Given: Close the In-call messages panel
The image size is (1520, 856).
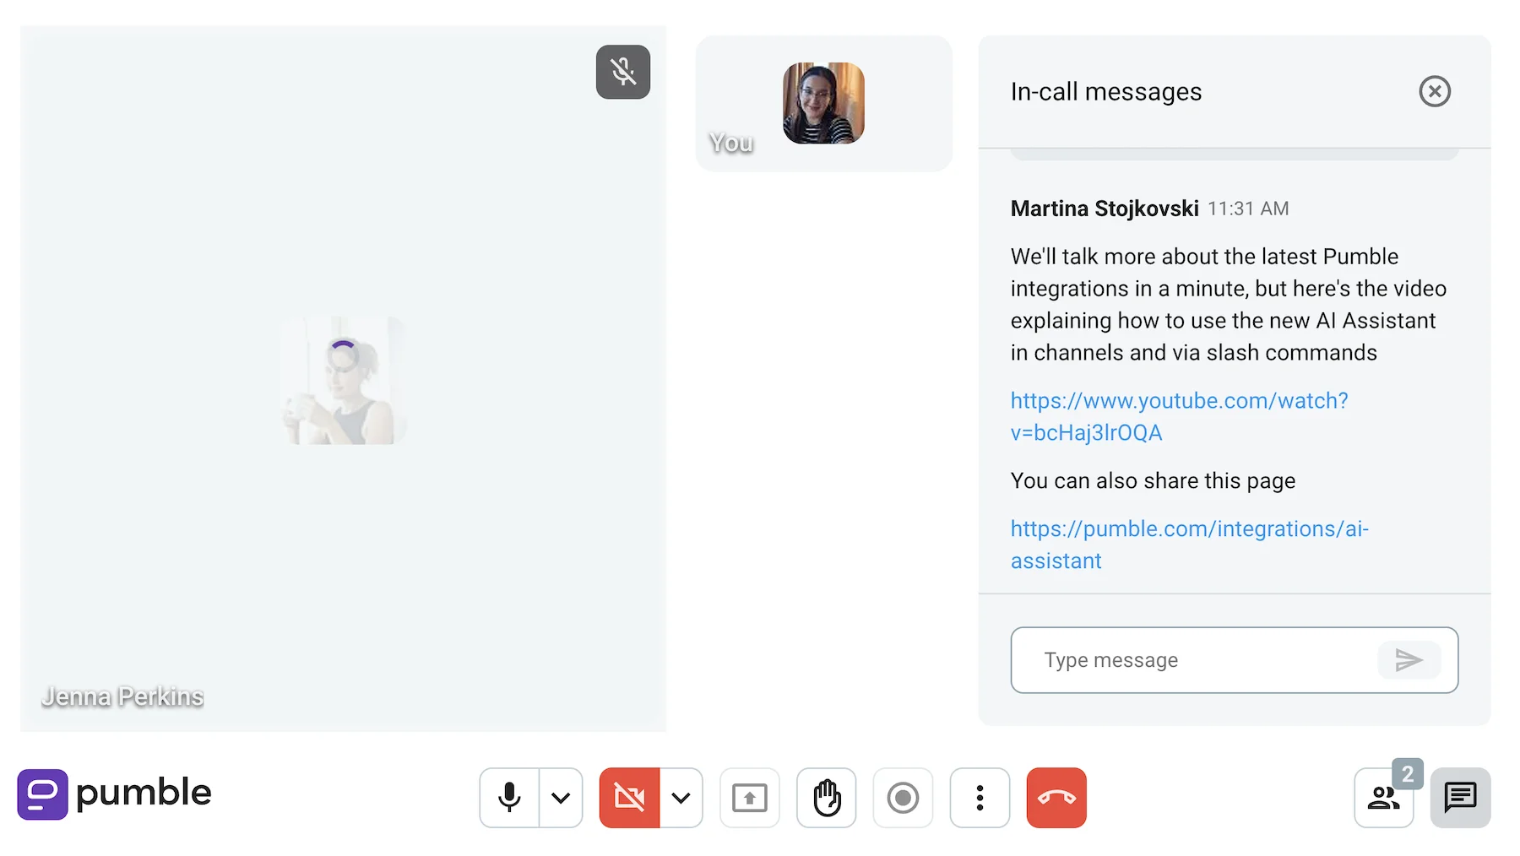Looking at the screenshot, I should (x=1435, y=91).
